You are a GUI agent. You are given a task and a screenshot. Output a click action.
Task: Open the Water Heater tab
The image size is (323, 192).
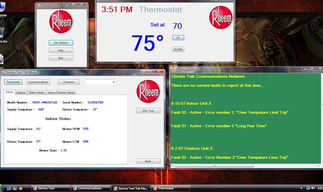36,92
